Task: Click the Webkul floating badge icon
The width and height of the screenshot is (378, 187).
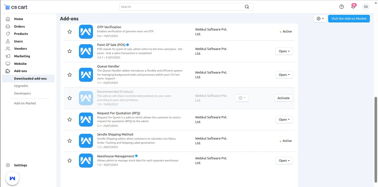Action: 12,178
